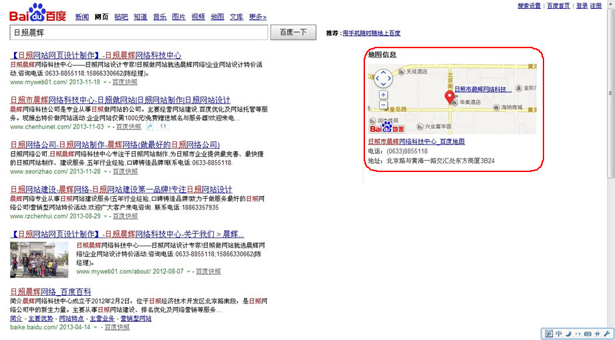Viewport: 615px width, 340px height.
Task: Expand arrow next to www.rzchenhui.com/ 2013-08-29
Action: point(105,217)
